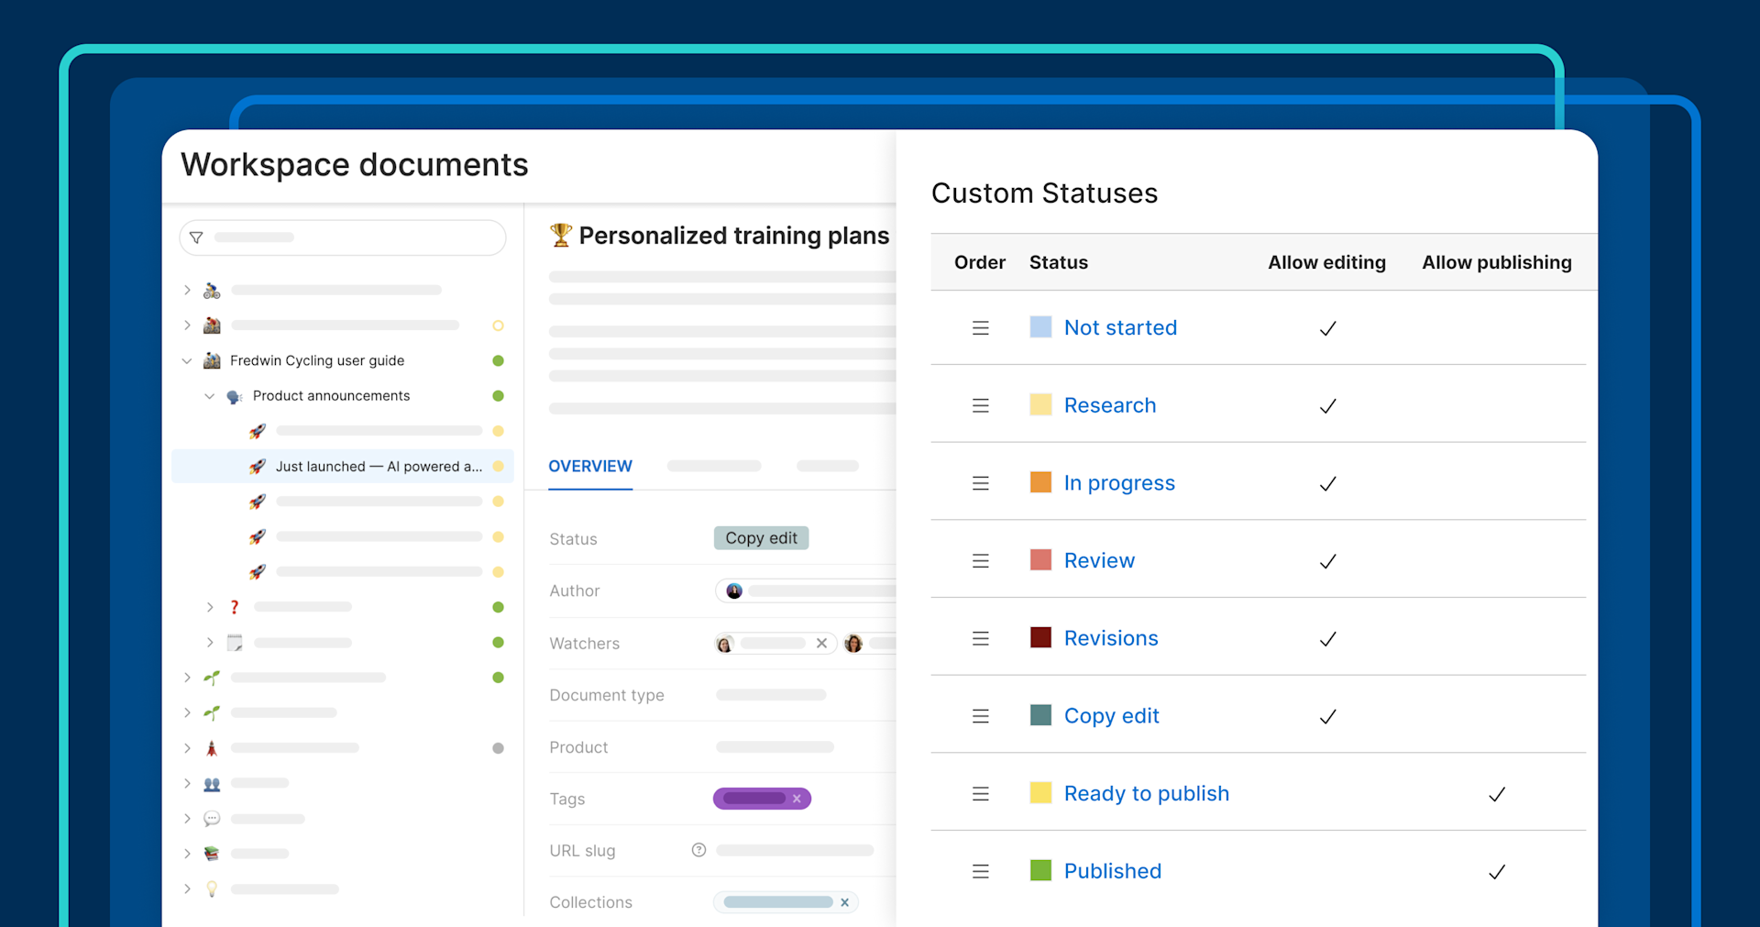
Task: Expand the rocket-icon document above Team entries
Action: (187, 747)
